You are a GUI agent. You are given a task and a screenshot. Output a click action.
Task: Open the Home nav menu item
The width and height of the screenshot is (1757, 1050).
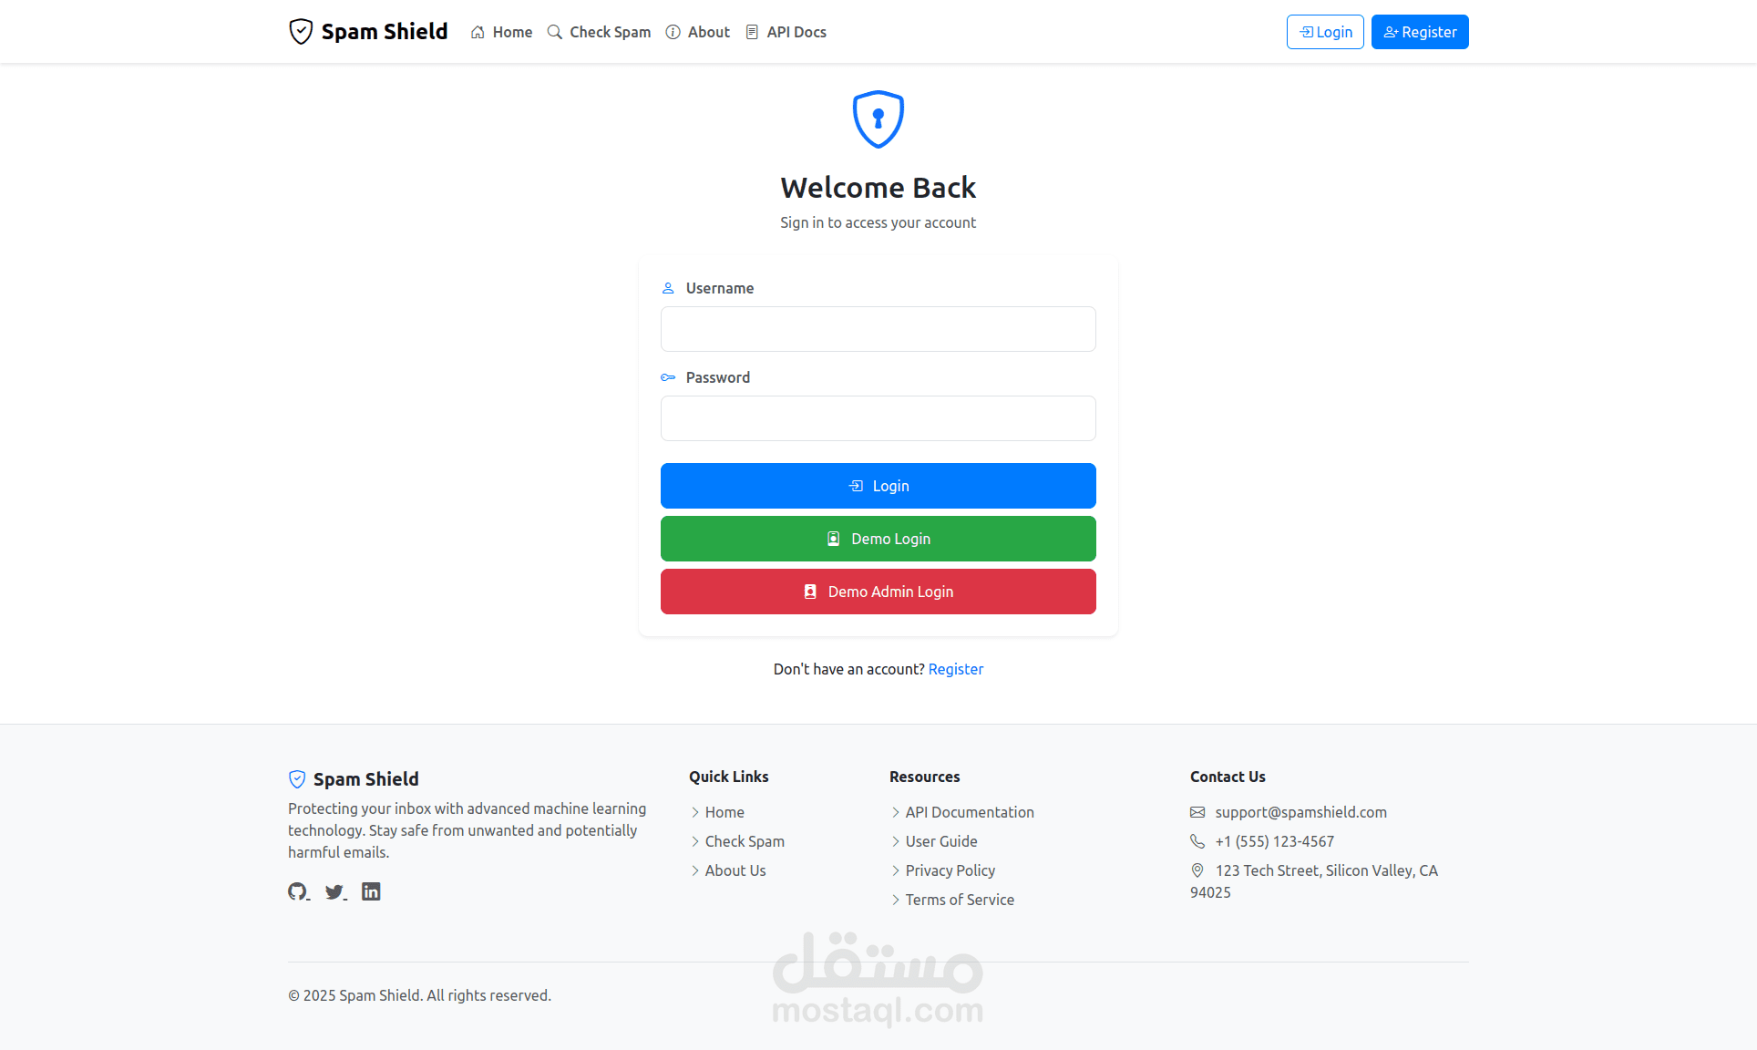[x=501, y=32]
